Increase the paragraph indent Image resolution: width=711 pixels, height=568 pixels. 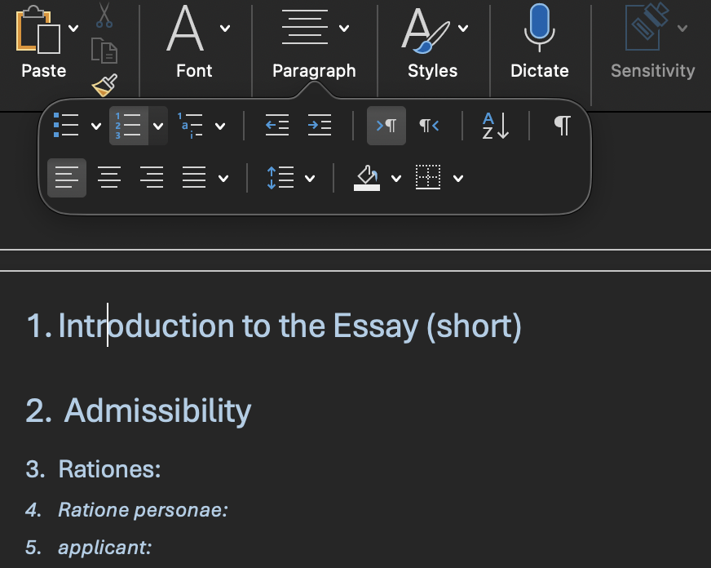[319, 126]
